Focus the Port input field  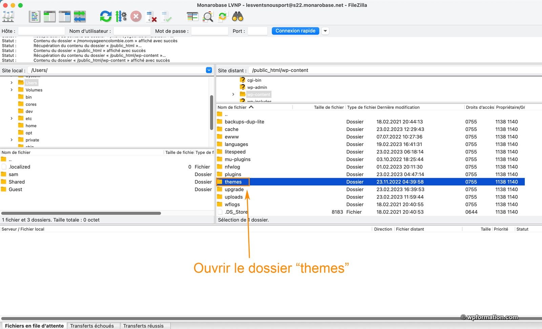257,31
